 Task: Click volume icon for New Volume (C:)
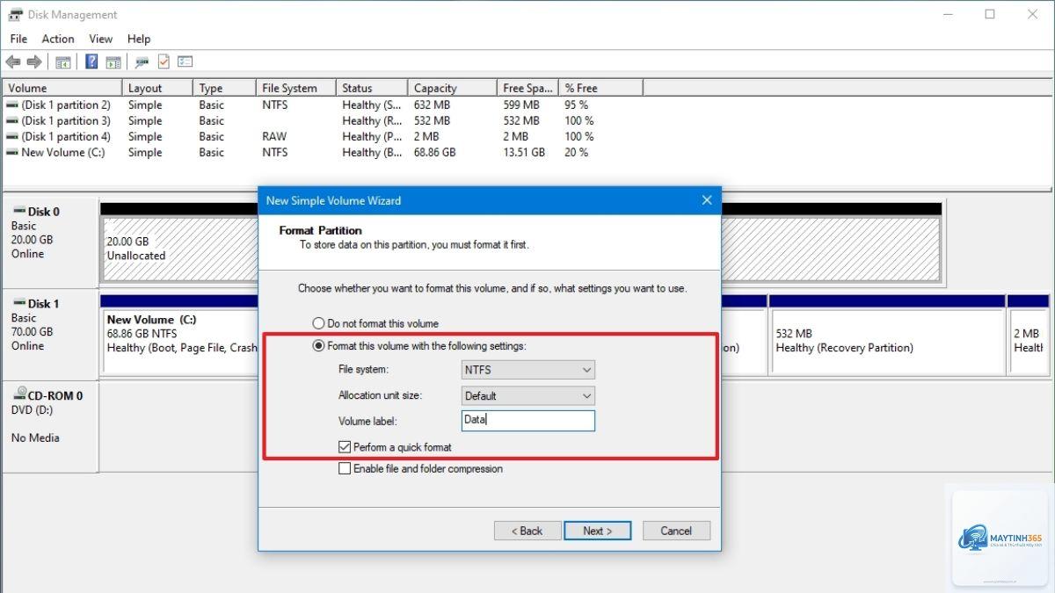click(x=11, y=152)
